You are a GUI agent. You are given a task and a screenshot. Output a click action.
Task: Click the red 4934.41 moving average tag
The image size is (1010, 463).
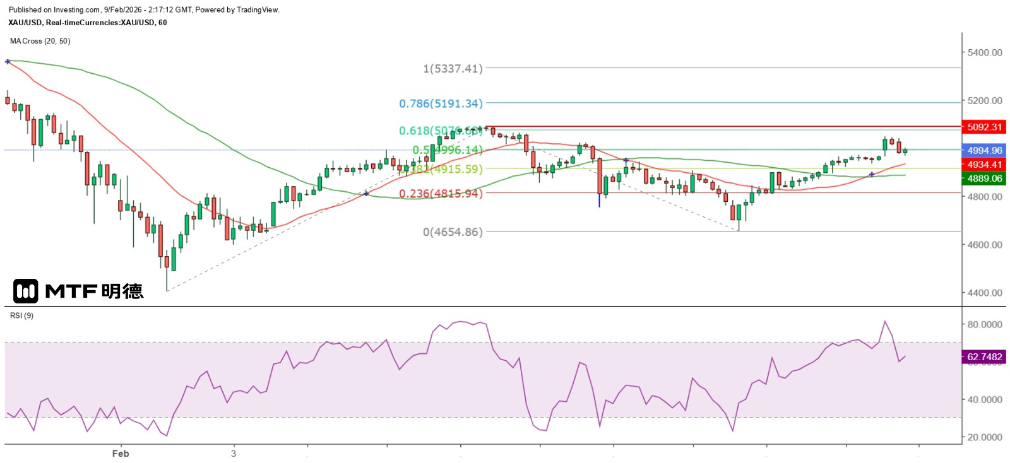(x=984, y=164)
